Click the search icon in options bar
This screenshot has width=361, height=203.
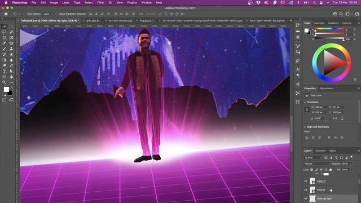tap(341, 14)
